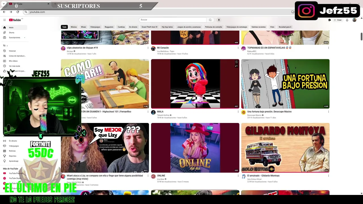This screenshot has height=204, width=363.
Task: Open the notifications bell
Action: click(x=347, y=20)
